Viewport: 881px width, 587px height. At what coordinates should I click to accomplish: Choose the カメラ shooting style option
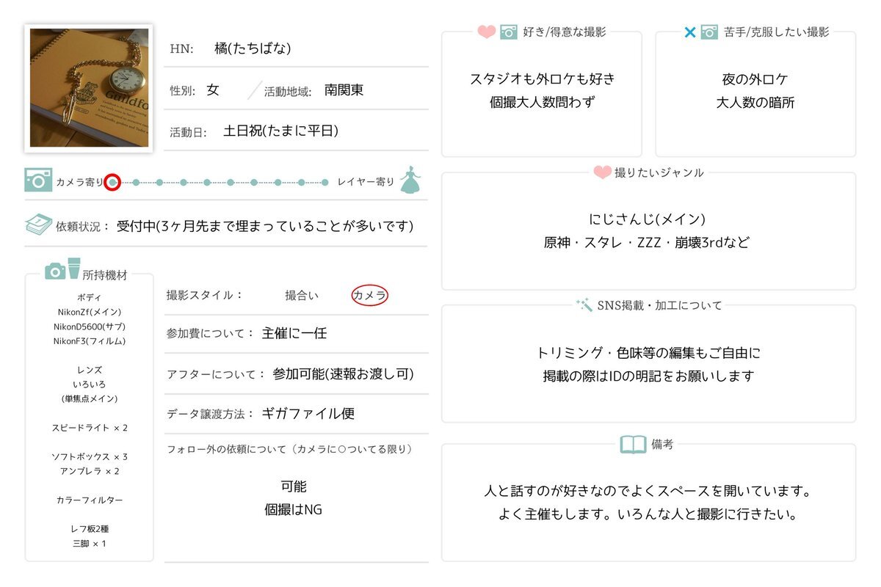[369, 295]
